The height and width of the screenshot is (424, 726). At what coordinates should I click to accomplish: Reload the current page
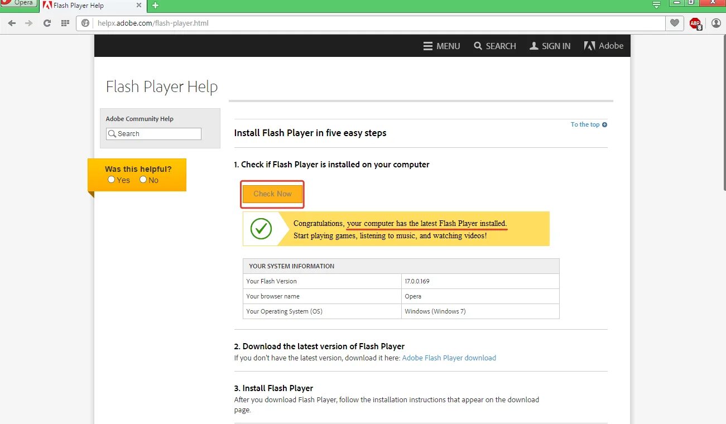[47, 23]
